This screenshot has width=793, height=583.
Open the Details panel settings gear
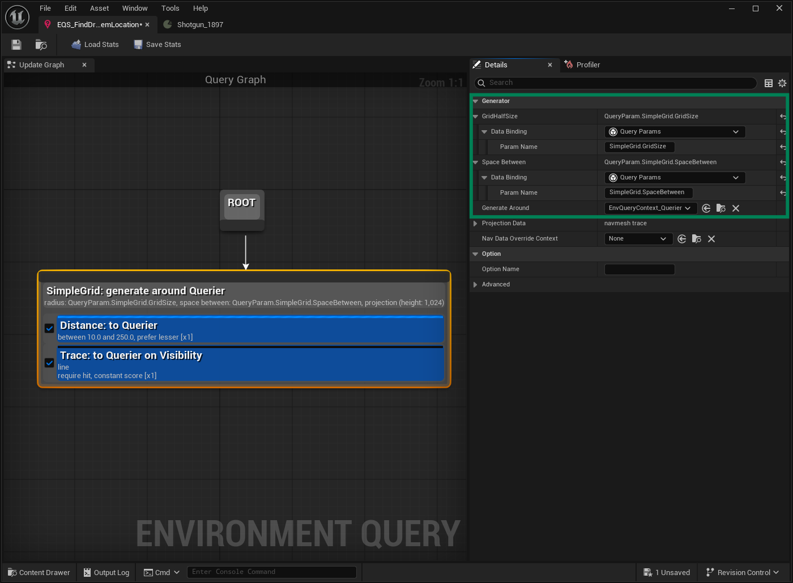click(x=782, y=83)
